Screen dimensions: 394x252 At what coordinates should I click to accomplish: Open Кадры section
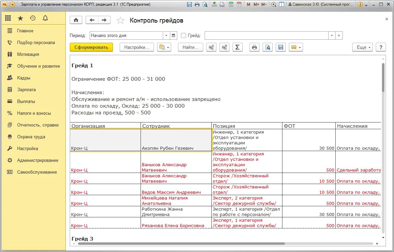tap(34, 78)
